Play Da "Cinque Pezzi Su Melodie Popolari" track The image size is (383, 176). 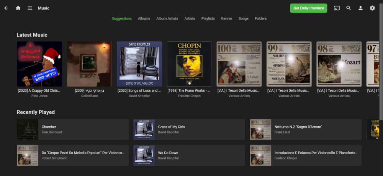[73, 155]
